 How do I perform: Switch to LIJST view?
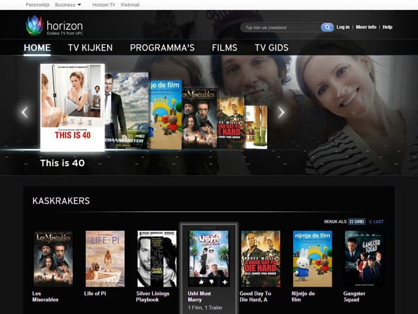(x=376, y=222)
